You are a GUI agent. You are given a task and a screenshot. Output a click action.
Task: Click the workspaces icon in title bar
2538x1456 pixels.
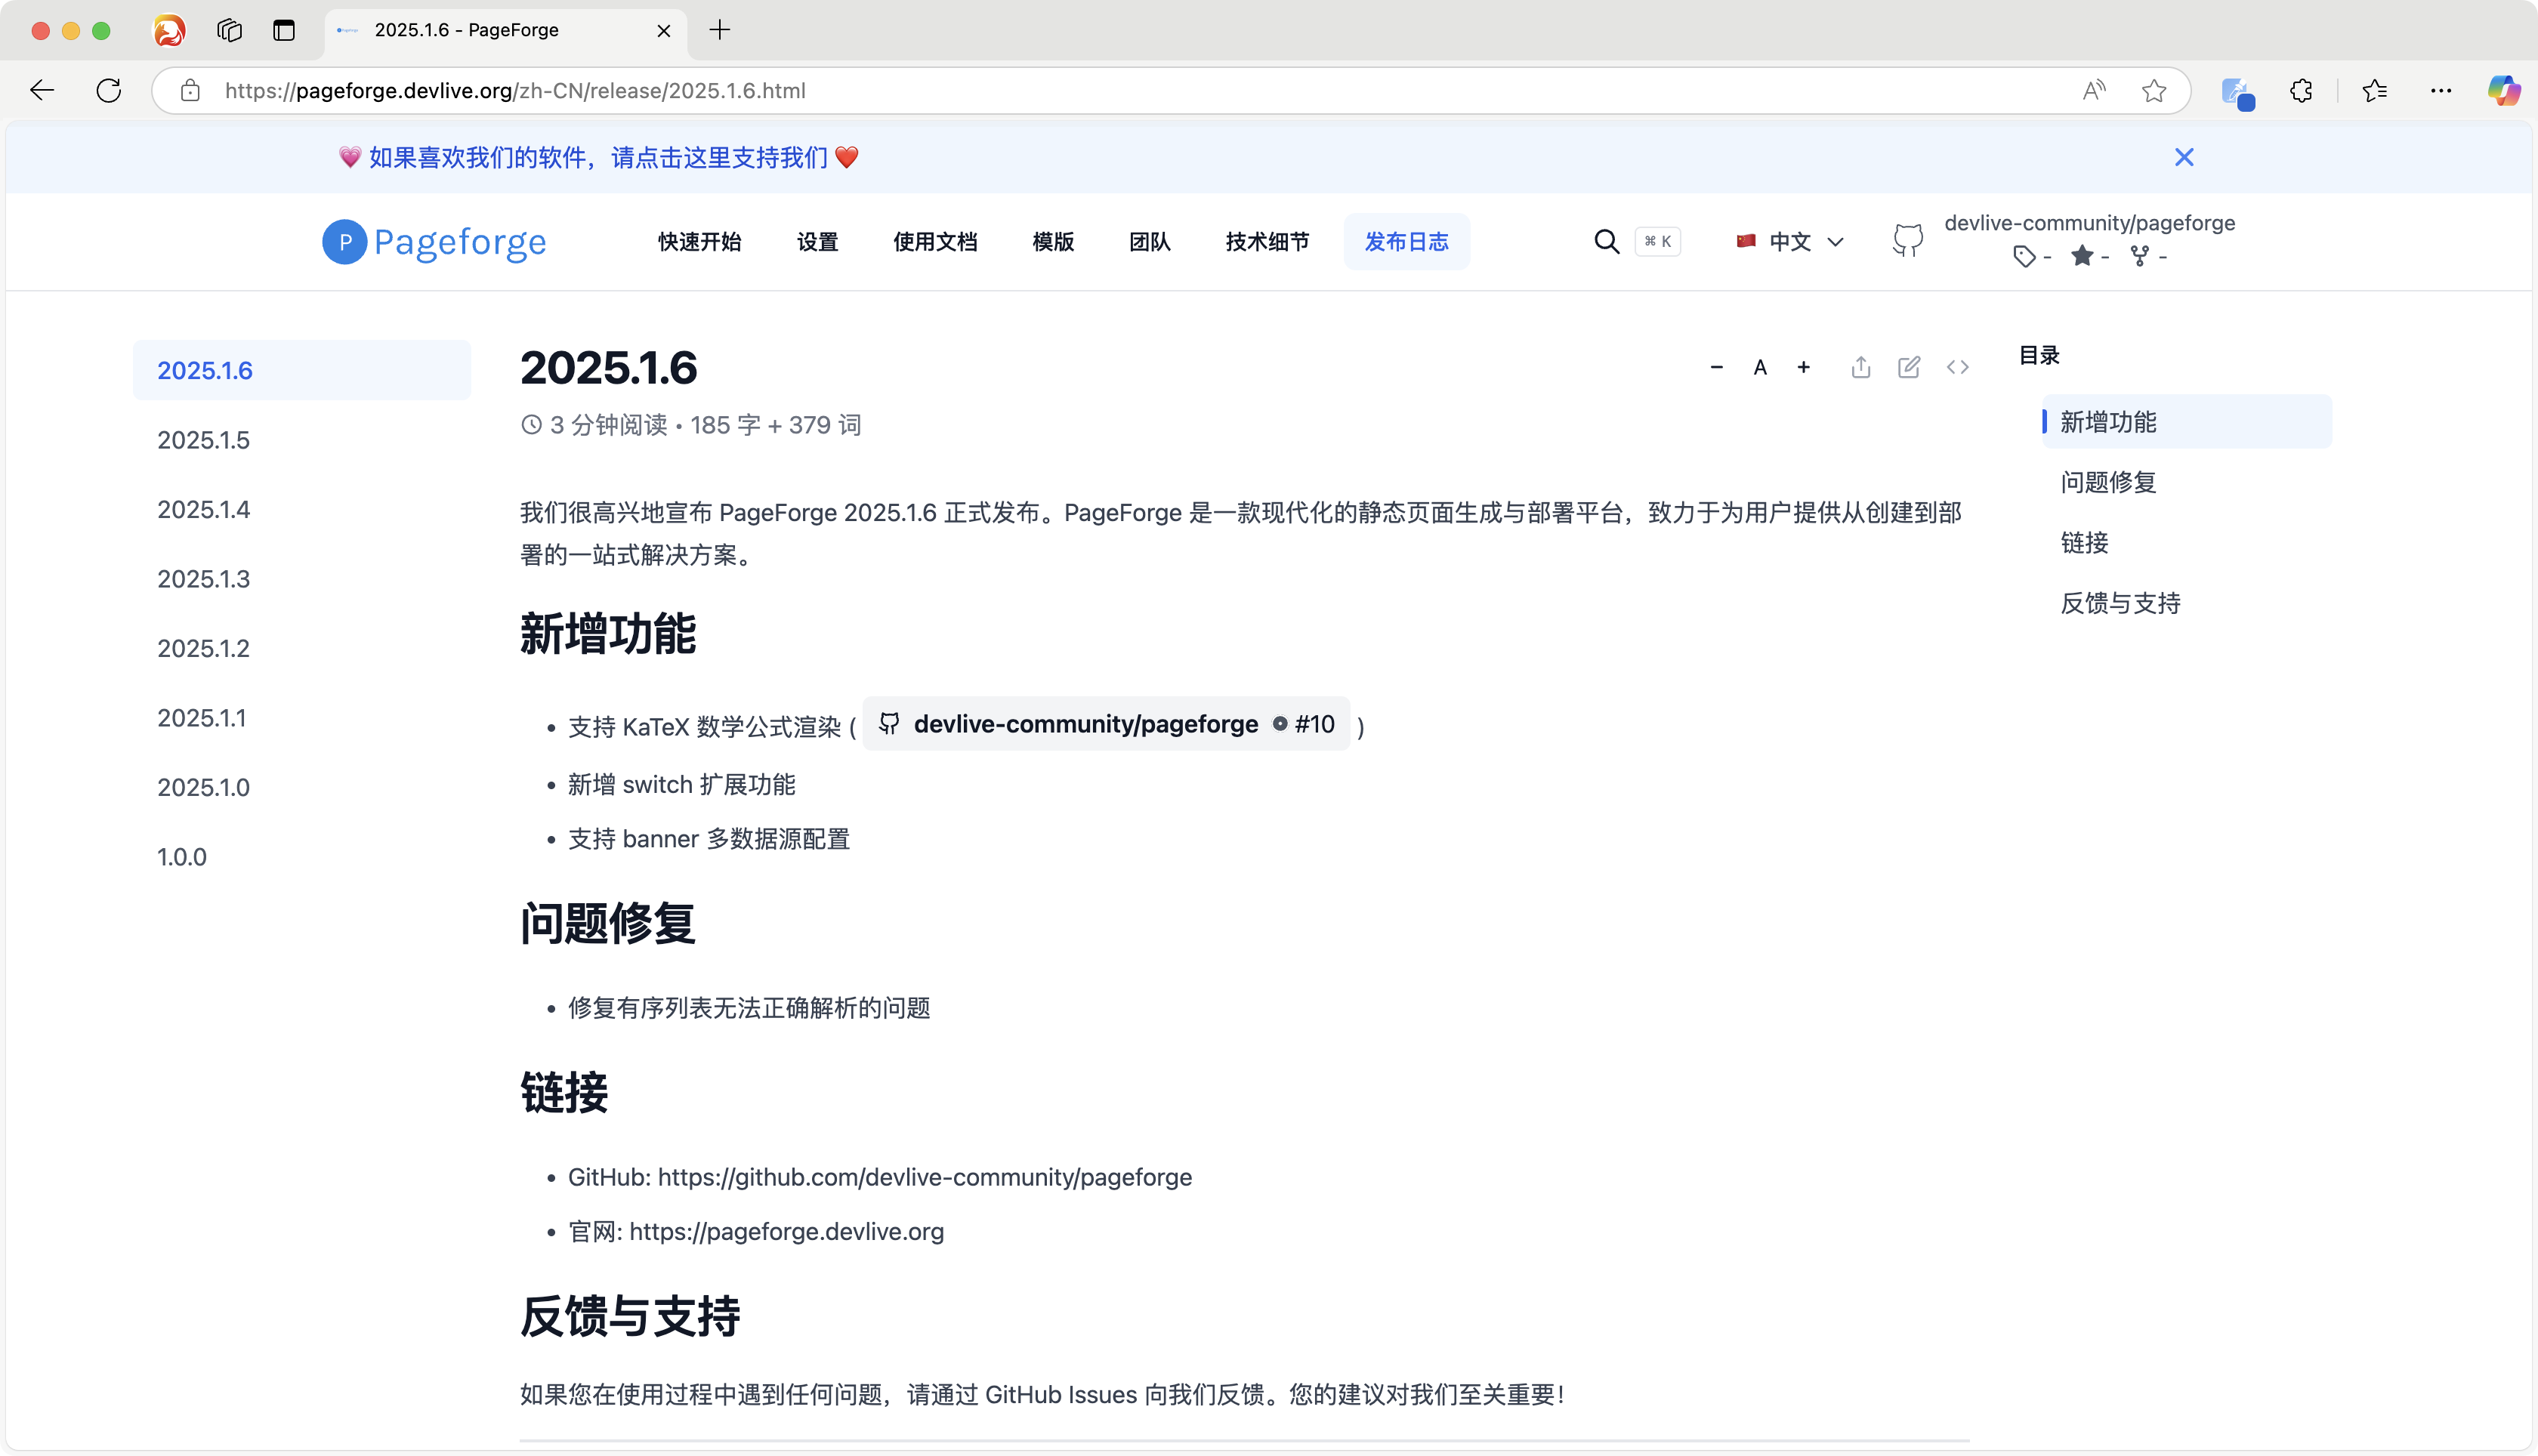click(x=229, y=31)
